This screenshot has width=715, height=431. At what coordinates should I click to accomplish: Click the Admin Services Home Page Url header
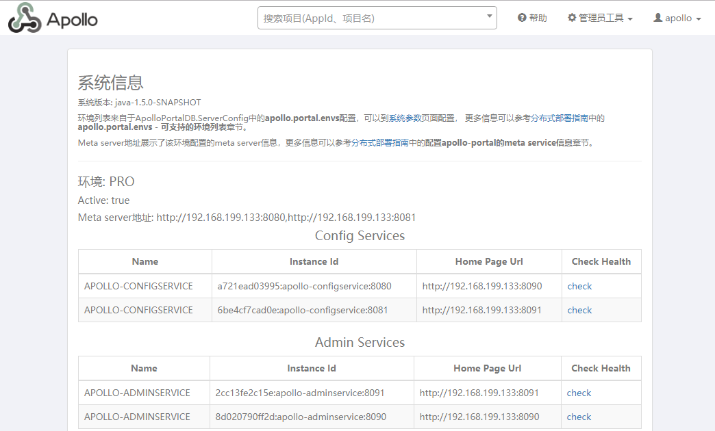coord(487,368)
